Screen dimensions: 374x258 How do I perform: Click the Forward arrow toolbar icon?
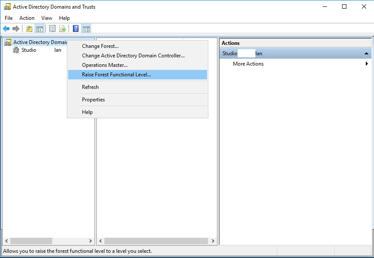point(16,29)
